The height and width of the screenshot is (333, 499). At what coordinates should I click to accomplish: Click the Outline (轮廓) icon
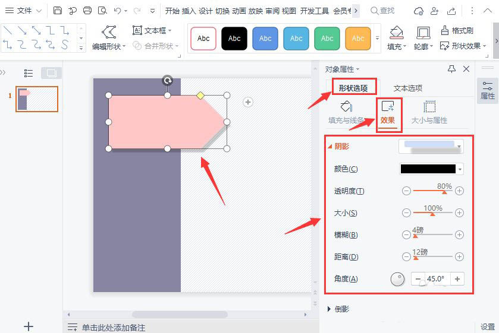coord(423,33)
